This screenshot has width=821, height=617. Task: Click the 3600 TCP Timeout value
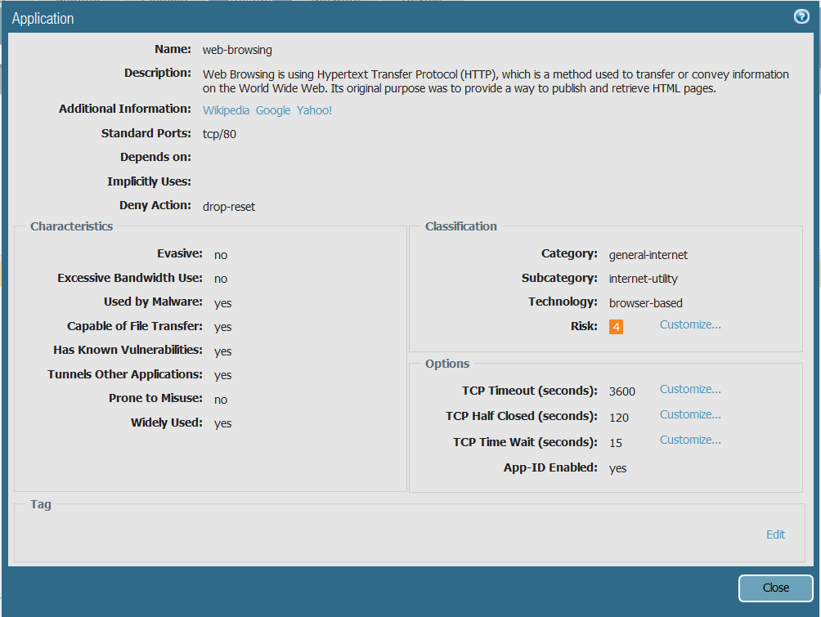coord(622,392)
